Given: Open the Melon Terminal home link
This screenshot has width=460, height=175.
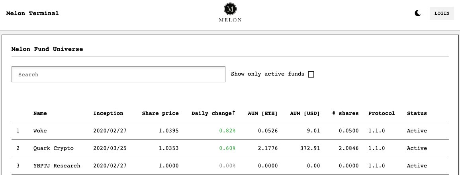Looking at the screenshot, I should 32,13.
